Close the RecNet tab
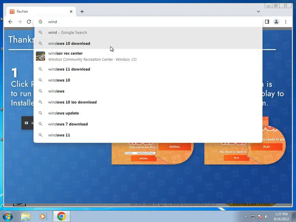This screenshot has height=222, width=296. coord(71,12)
